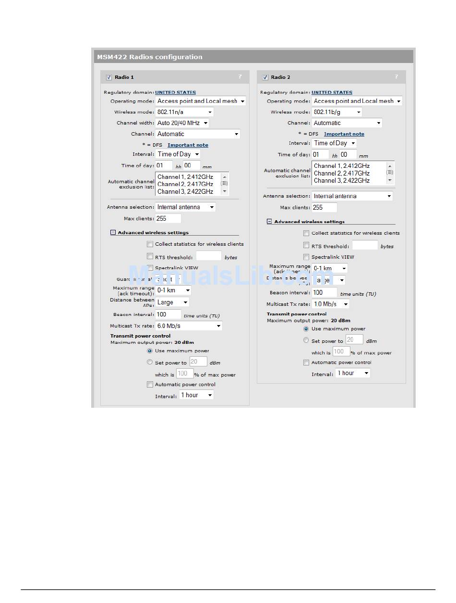Click Radio 2 exclusion list scrollbar up arrow
This screenshot has width=456, height=603.
390,165
